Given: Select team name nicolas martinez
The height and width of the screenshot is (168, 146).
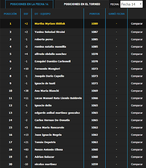Looking at the screenshot, I should pos(46,164).
